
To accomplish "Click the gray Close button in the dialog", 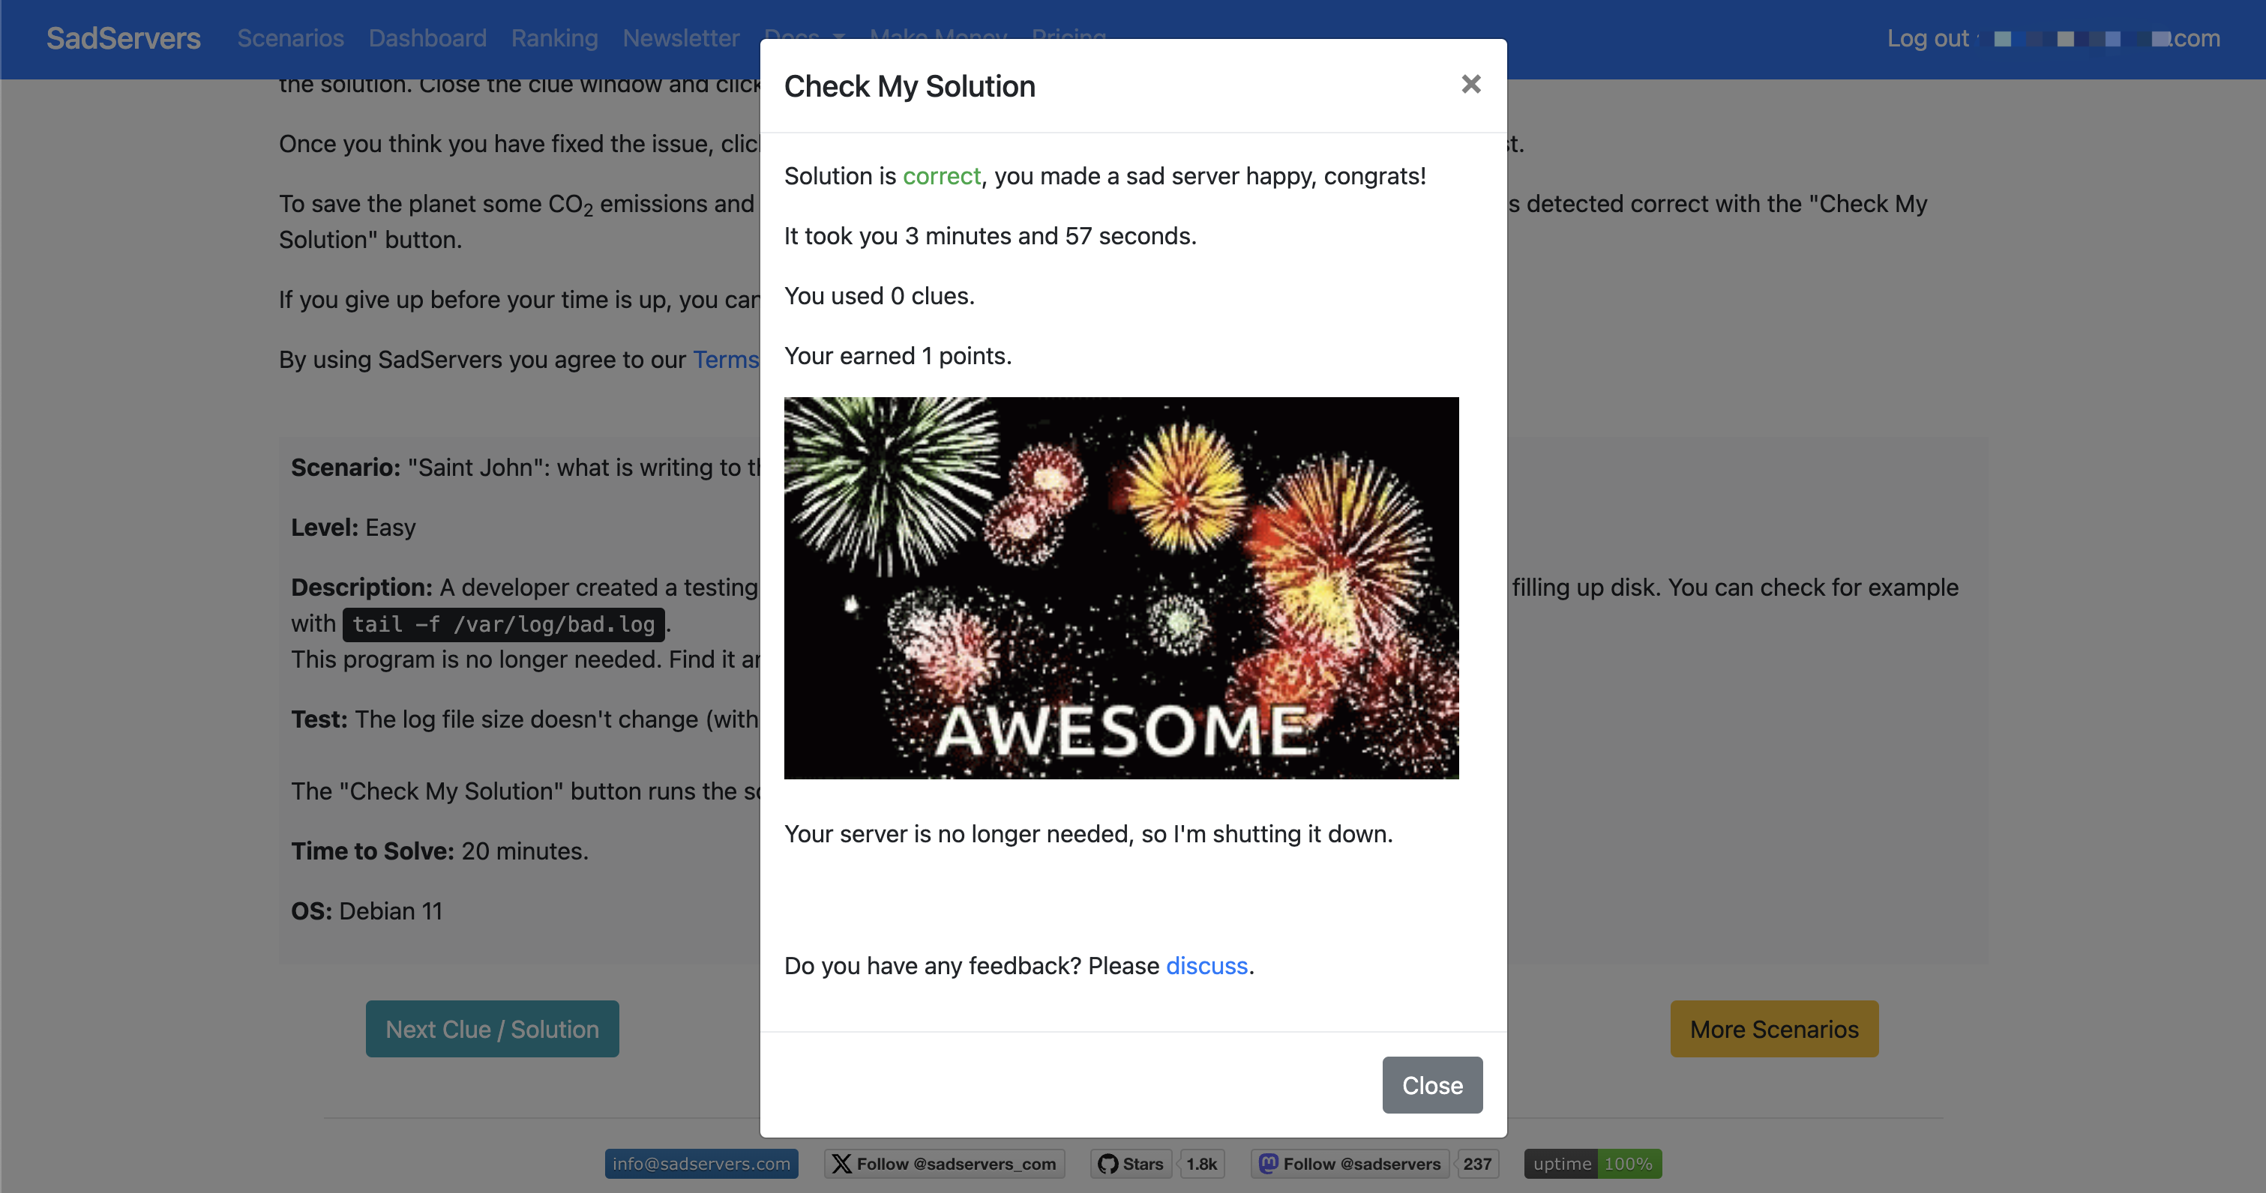I will click(x=1432, y=1085).
